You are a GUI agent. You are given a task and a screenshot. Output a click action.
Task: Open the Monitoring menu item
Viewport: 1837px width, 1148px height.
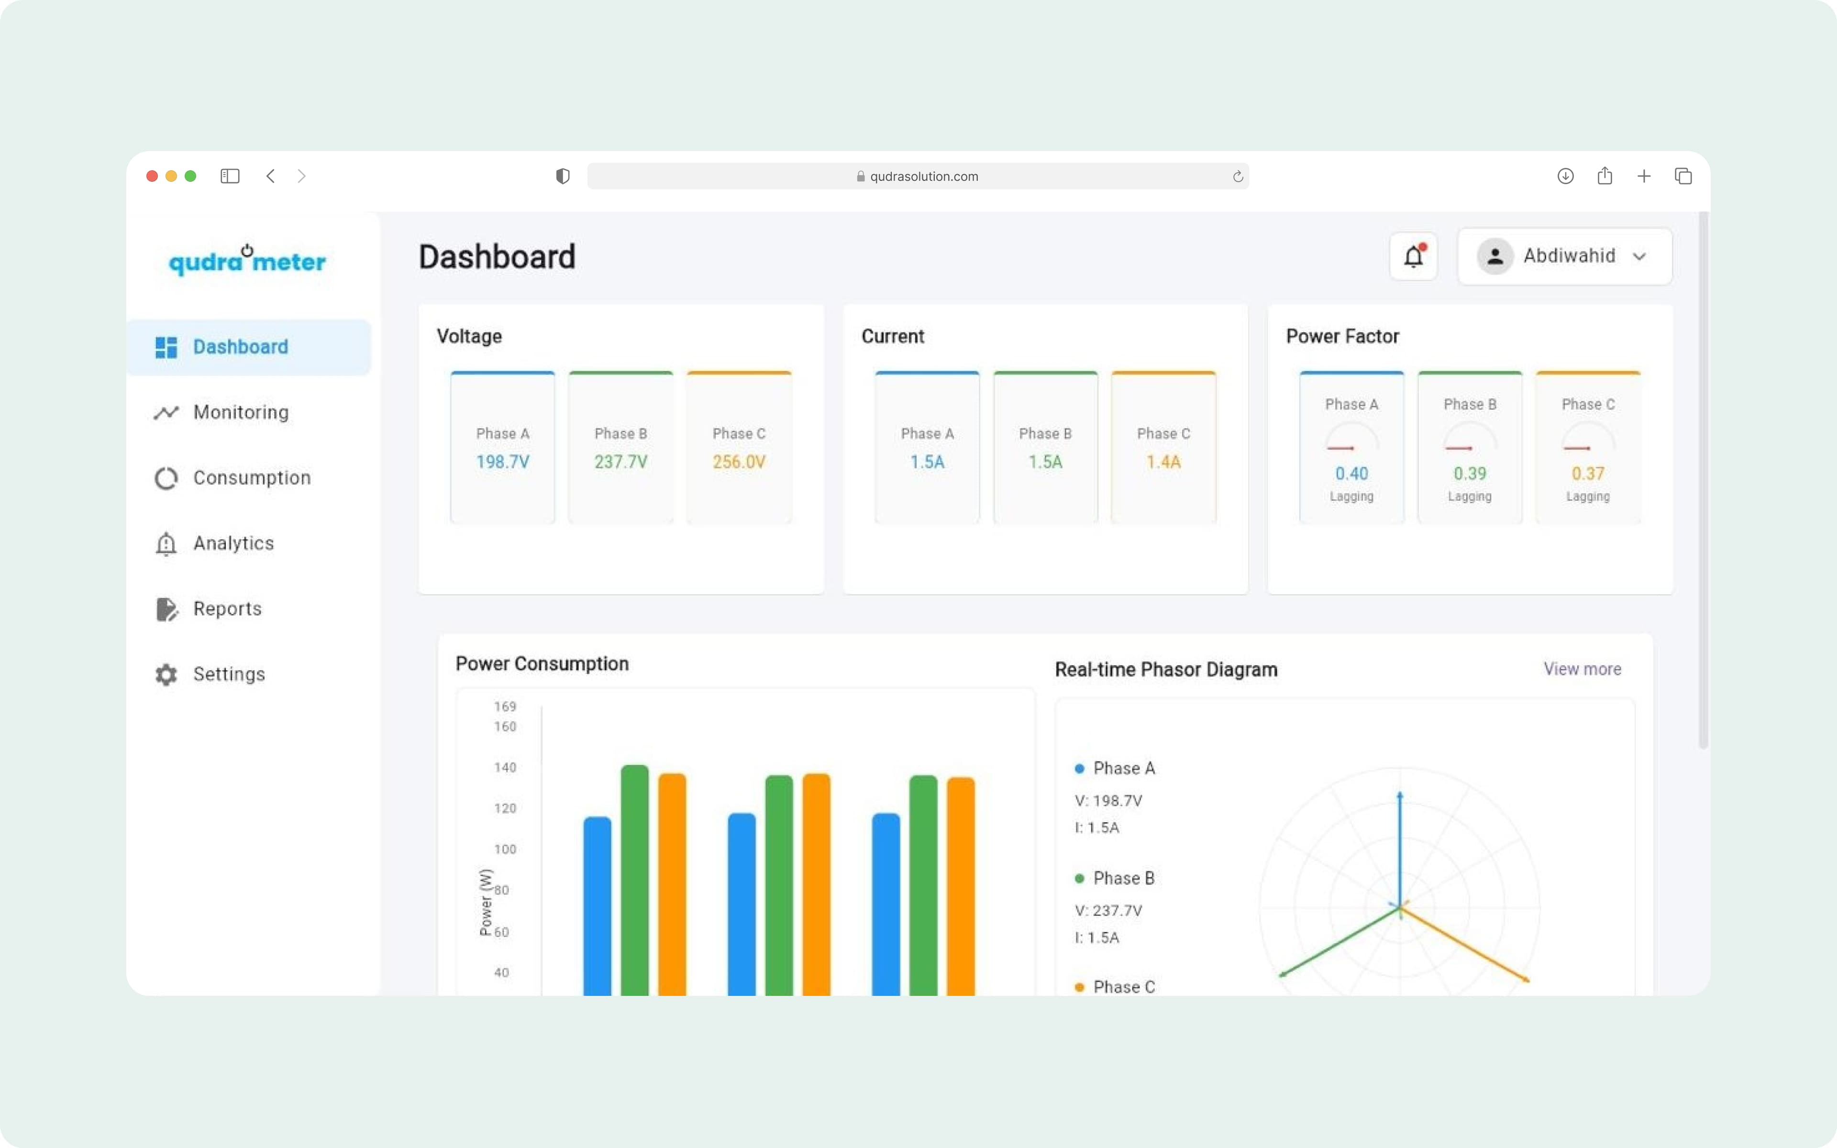point(241,412)
